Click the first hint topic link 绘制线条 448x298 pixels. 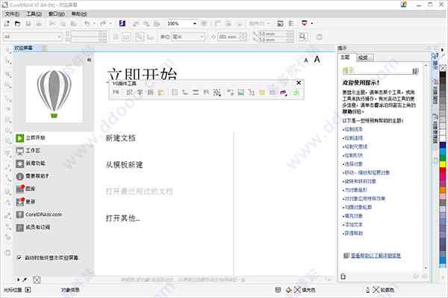pyautogui.click(x=353, y=129)
